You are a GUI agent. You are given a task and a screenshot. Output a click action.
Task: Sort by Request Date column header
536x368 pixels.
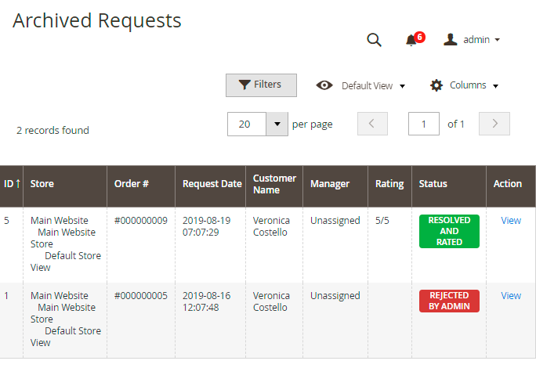(212, 184)
